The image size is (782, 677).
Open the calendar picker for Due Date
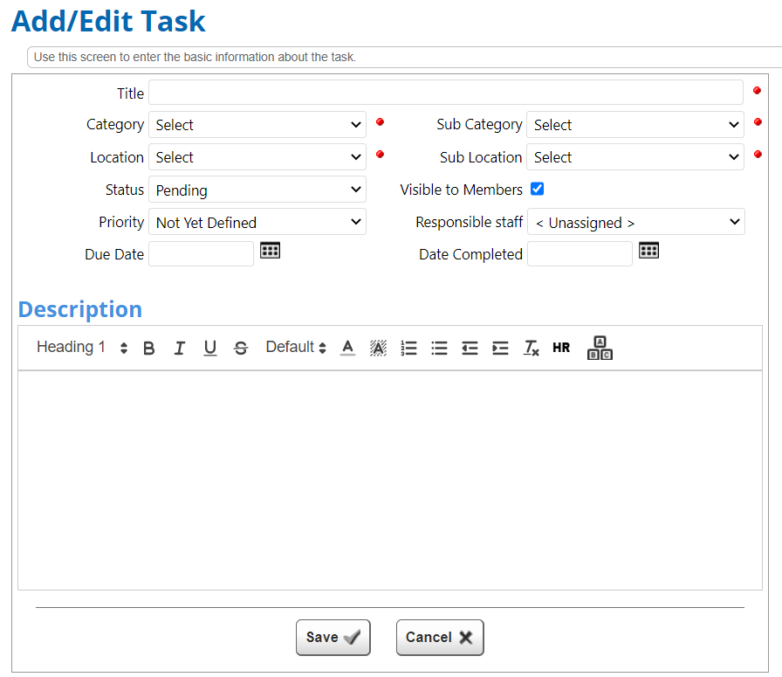click(270, 251)
